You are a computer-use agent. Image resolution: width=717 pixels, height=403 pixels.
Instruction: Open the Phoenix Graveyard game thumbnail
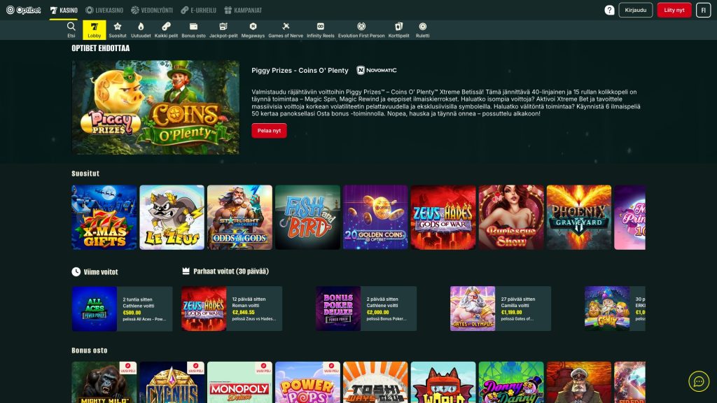click(578, 218)
